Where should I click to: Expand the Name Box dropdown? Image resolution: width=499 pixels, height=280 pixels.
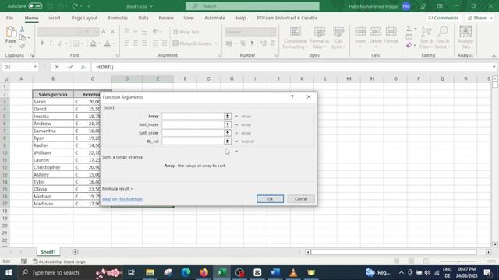[x=35, y=67]
